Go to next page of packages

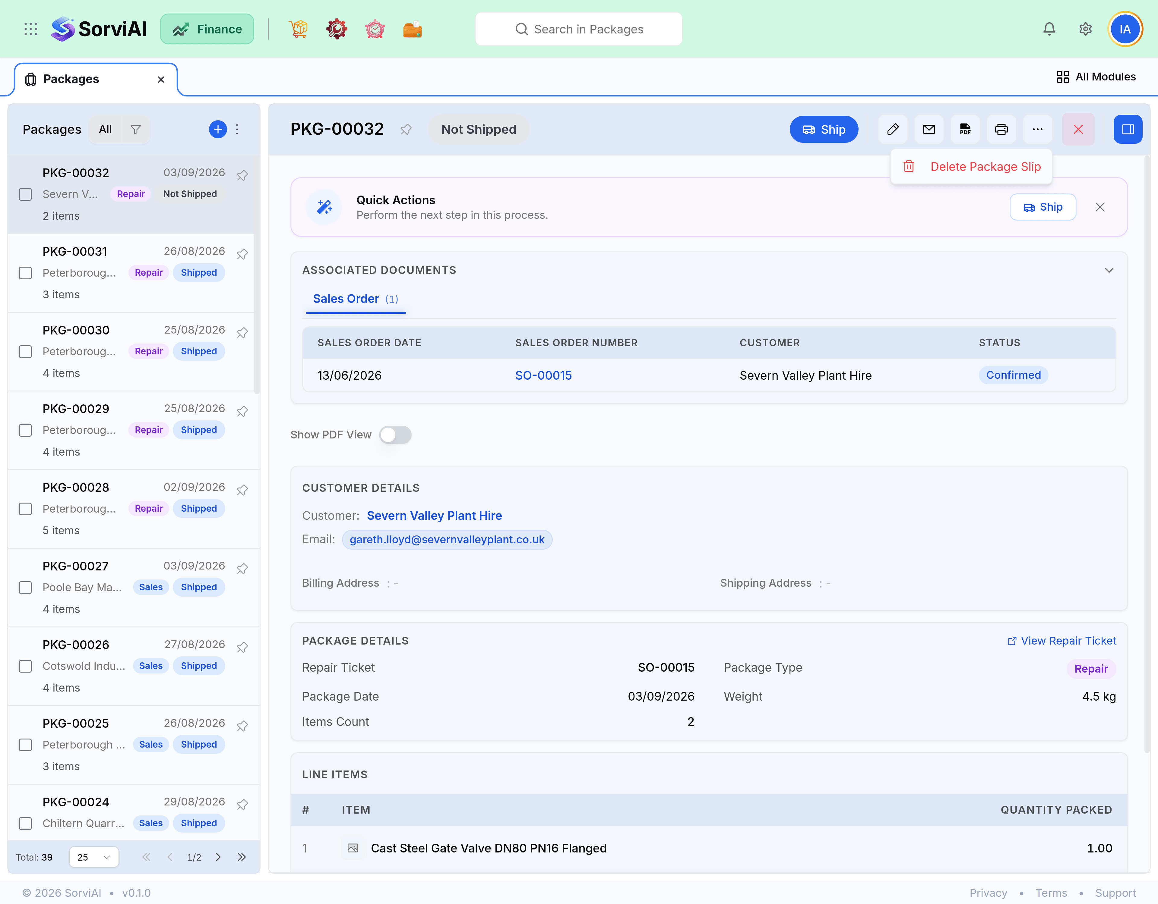218,857
